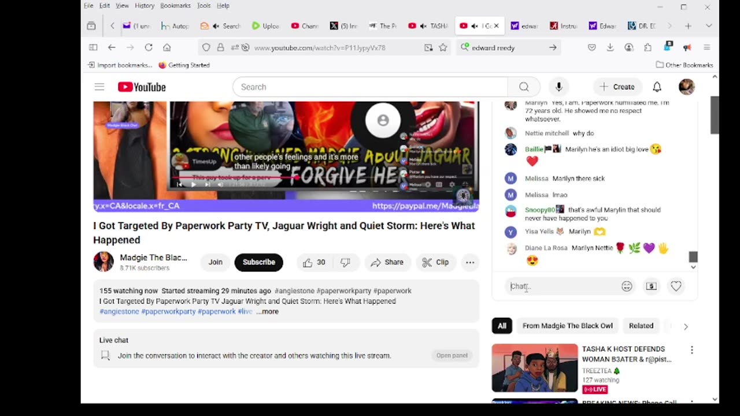Mute the Search tab audio icon
740x416 pixels.
pyautogui.click(x=216, y=26)
